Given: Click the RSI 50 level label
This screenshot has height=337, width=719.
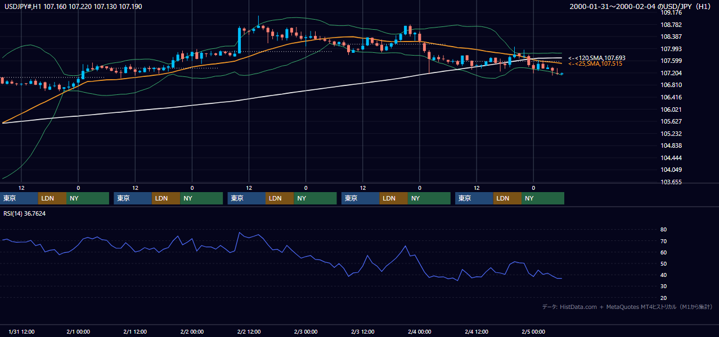Looking at the screenshot, I should 664,263.
